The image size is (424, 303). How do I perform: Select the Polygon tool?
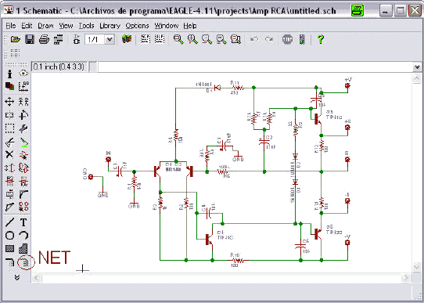point(23,248)
